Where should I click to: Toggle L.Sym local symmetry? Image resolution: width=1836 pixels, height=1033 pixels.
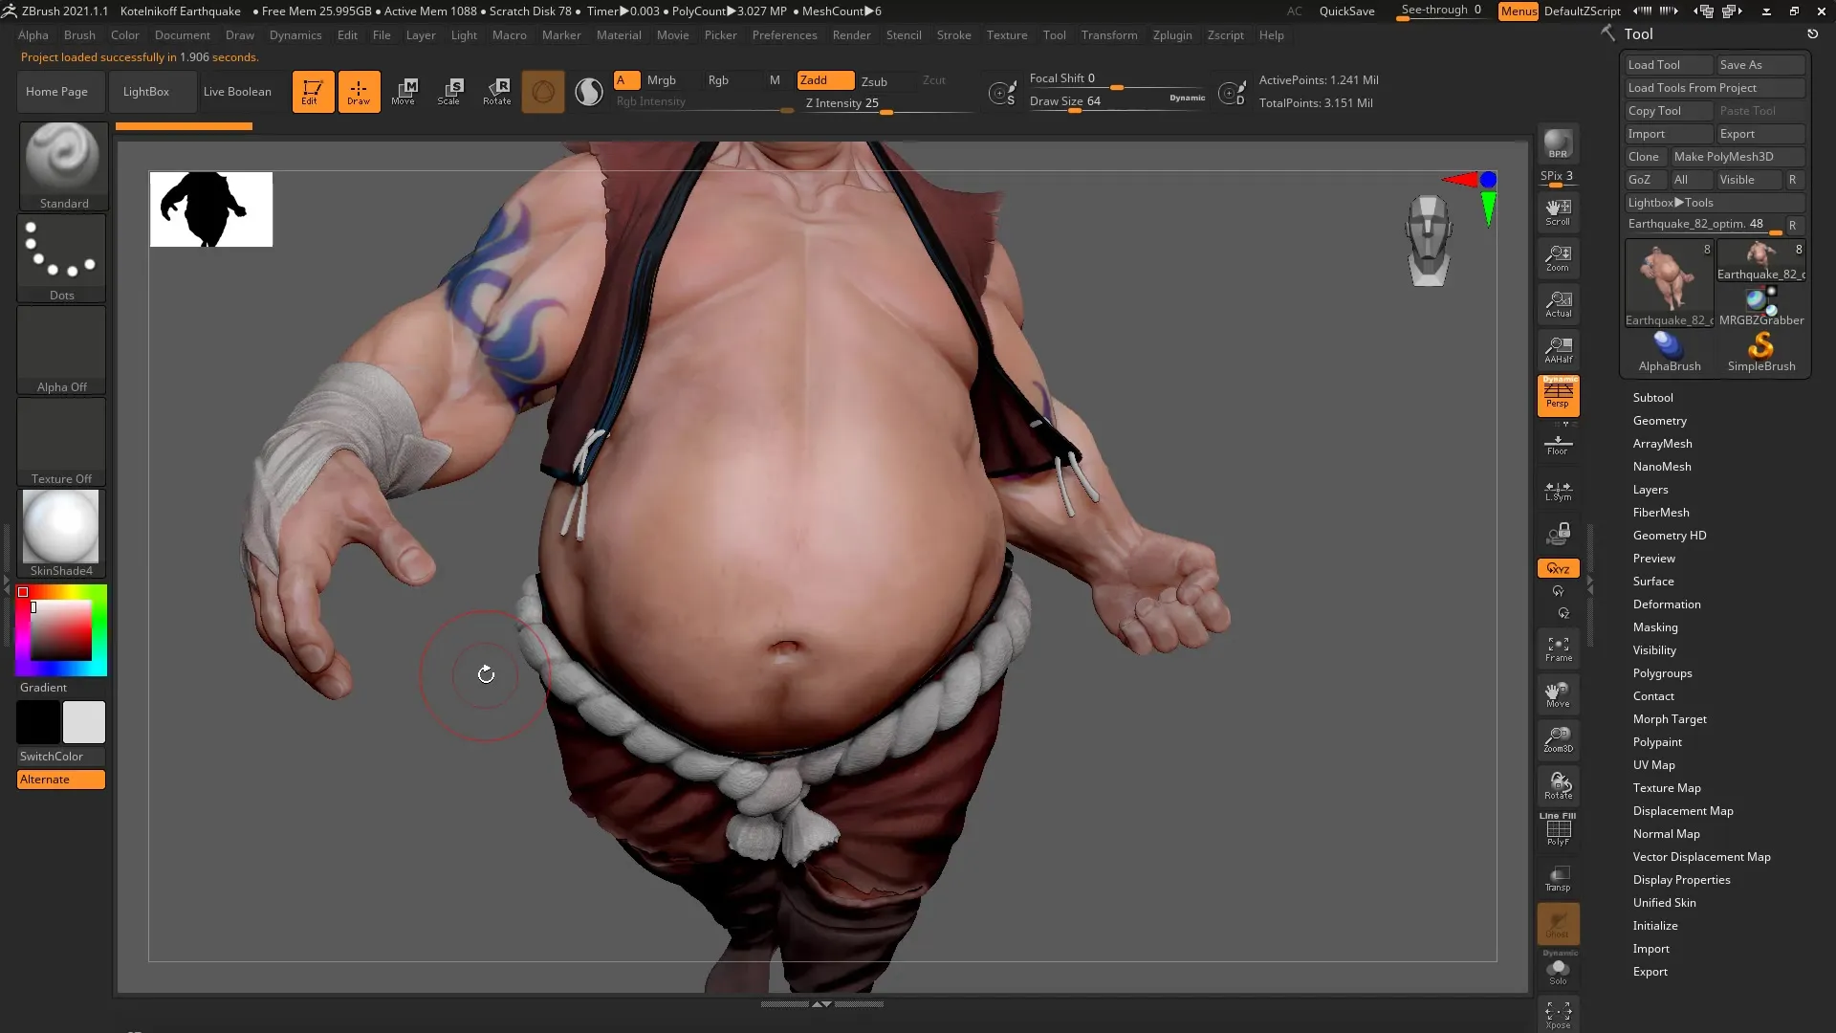click(x=1558, y=490)
